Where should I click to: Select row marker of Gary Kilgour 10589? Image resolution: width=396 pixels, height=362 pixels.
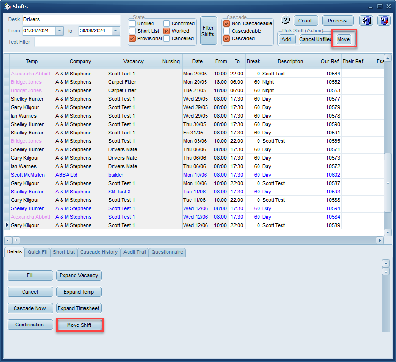pyautogui.click(x=7, y=225)
